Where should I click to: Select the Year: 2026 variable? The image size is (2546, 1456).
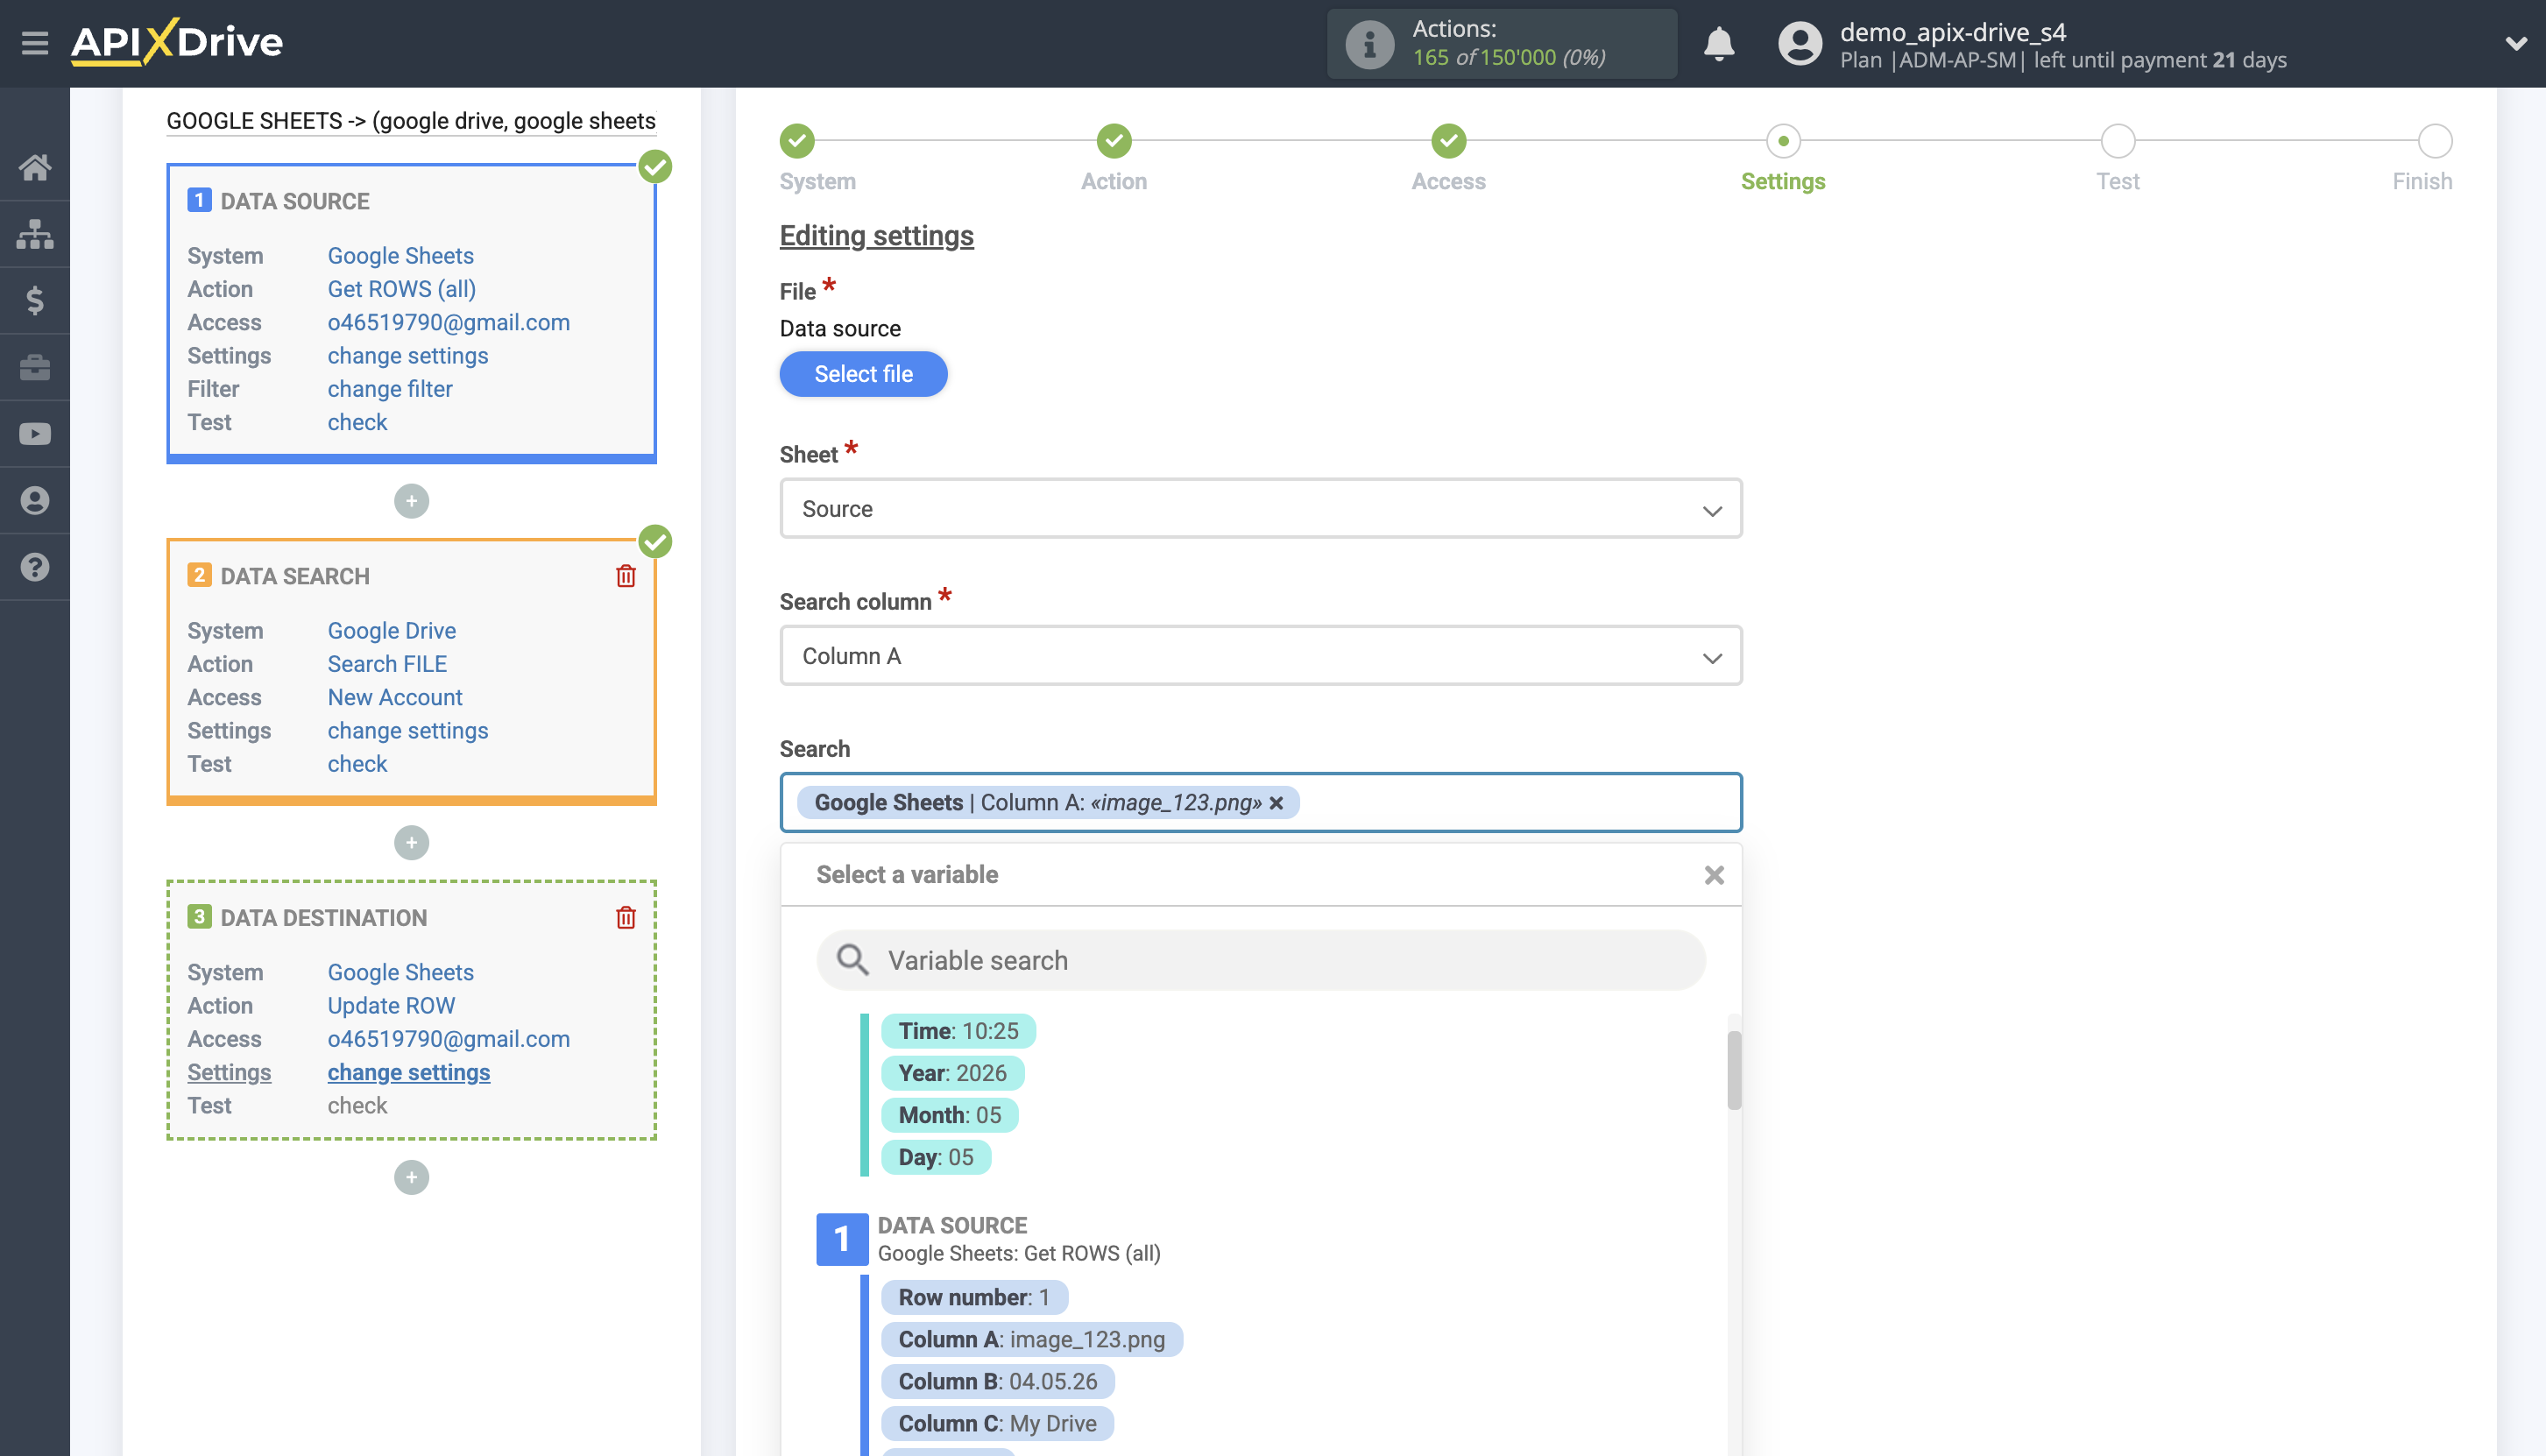click(x=952, y=1073)
